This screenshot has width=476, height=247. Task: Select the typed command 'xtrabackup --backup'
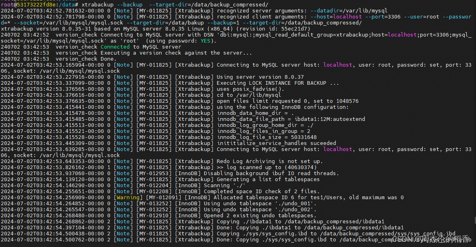[112, 5]
